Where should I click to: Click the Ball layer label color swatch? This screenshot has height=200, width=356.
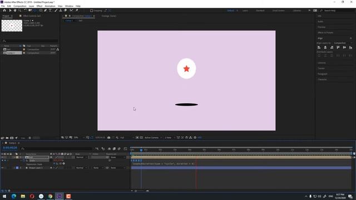pyautogui.click(x=17, y=157)
